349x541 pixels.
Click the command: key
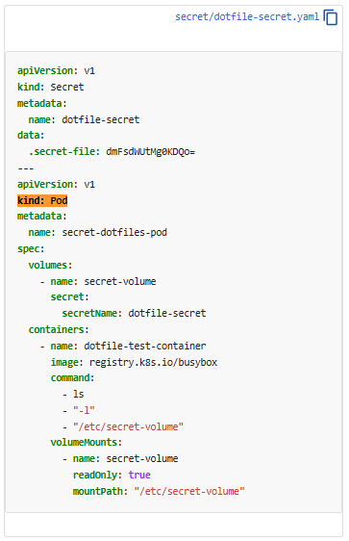72,377
